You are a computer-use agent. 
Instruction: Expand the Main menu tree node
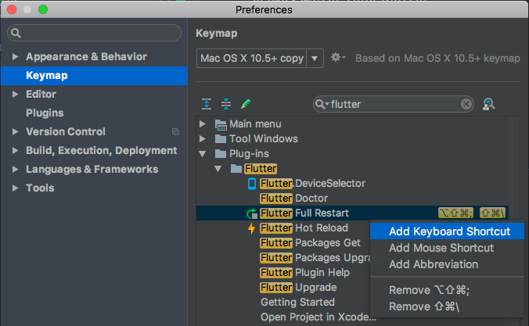[x=203, y=124]
